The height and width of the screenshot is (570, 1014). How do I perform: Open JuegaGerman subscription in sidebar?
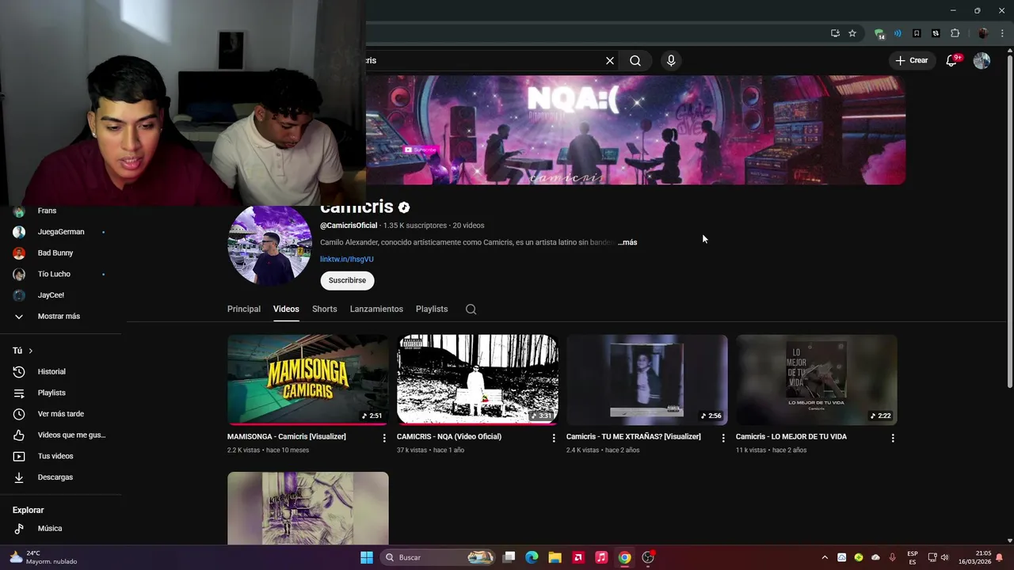[x=60, y=232]
